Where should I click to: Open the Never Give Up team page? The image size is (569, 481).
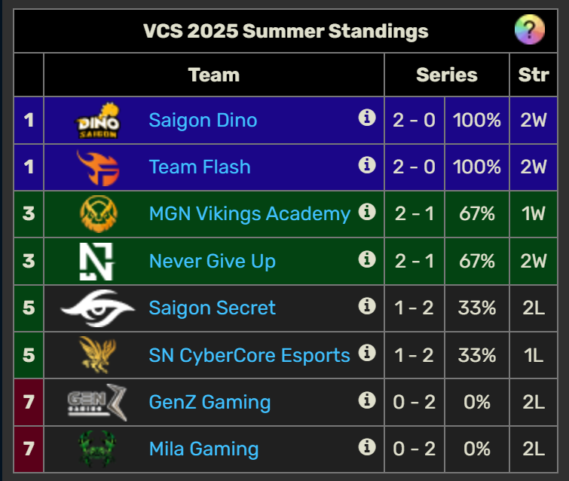(x=213, y=261)
